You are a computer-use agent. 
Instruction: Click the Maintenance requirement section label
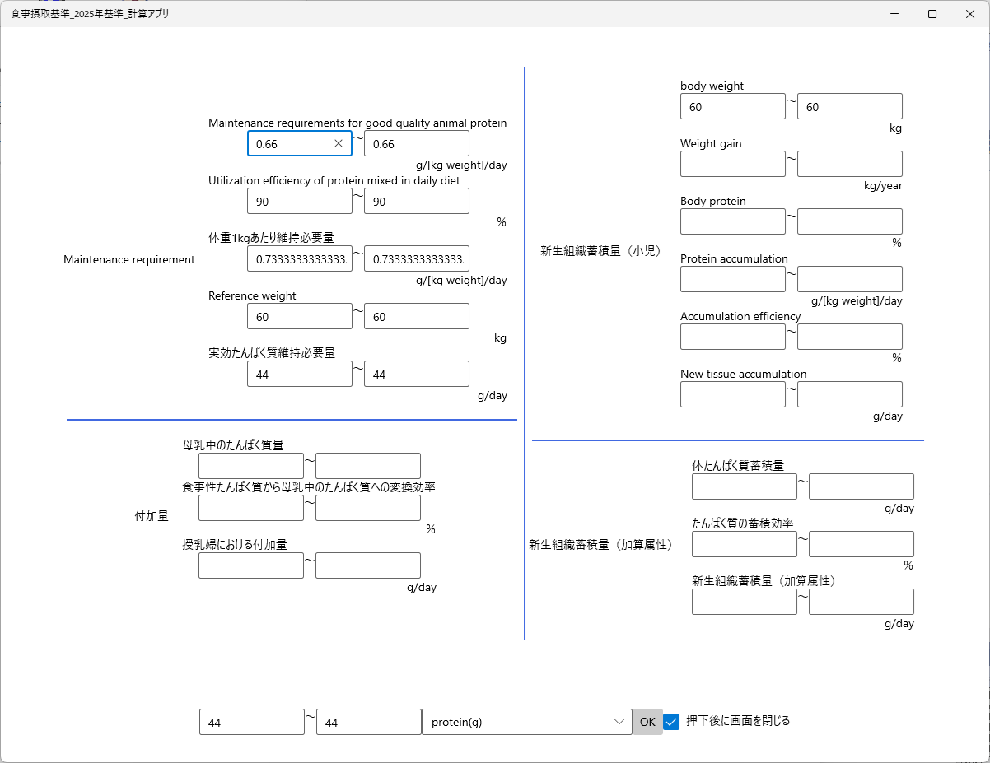click(x=129, y=259)
